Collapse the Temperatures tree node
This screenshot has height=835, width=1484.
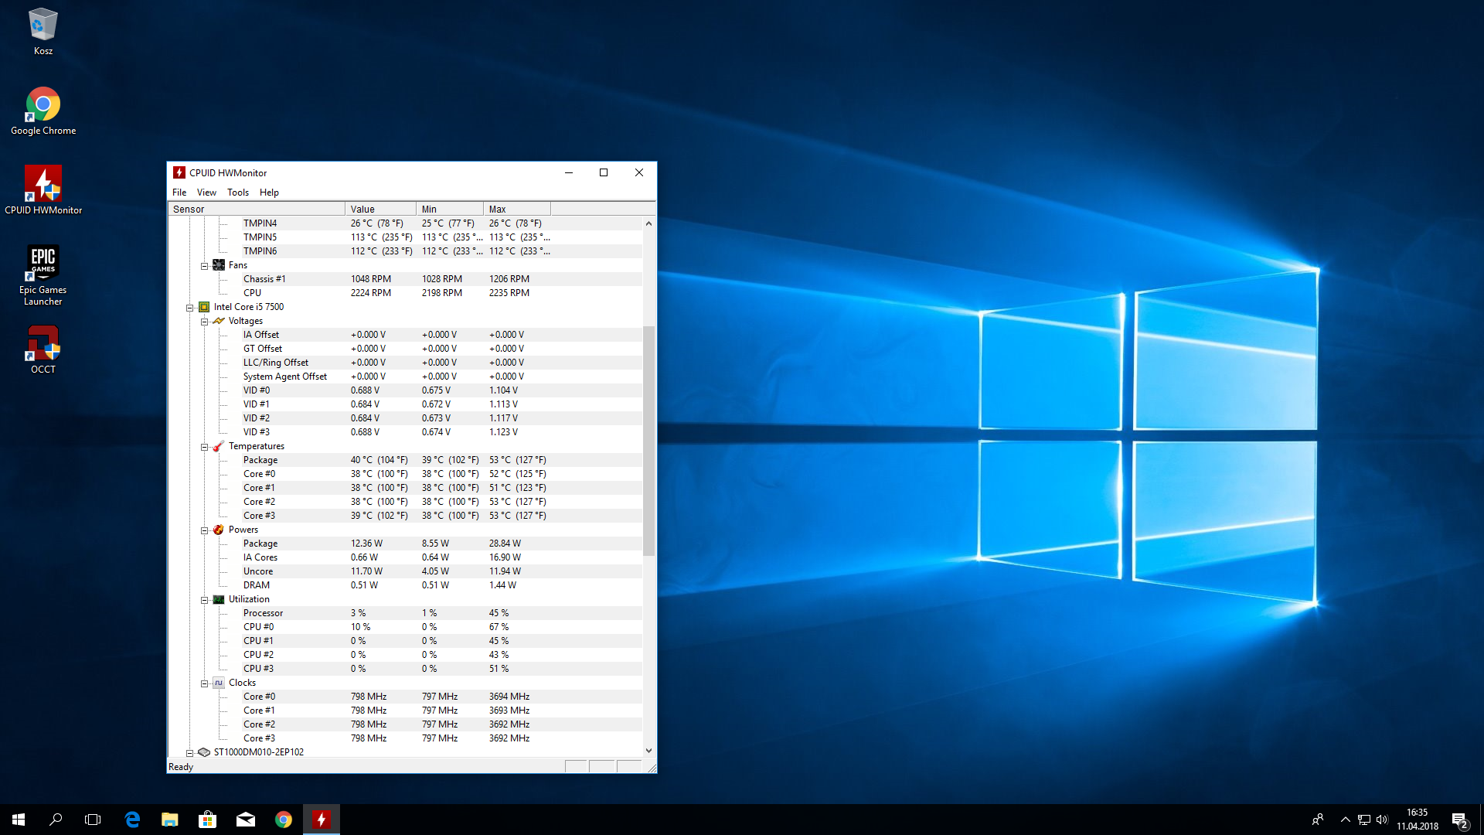205,447
